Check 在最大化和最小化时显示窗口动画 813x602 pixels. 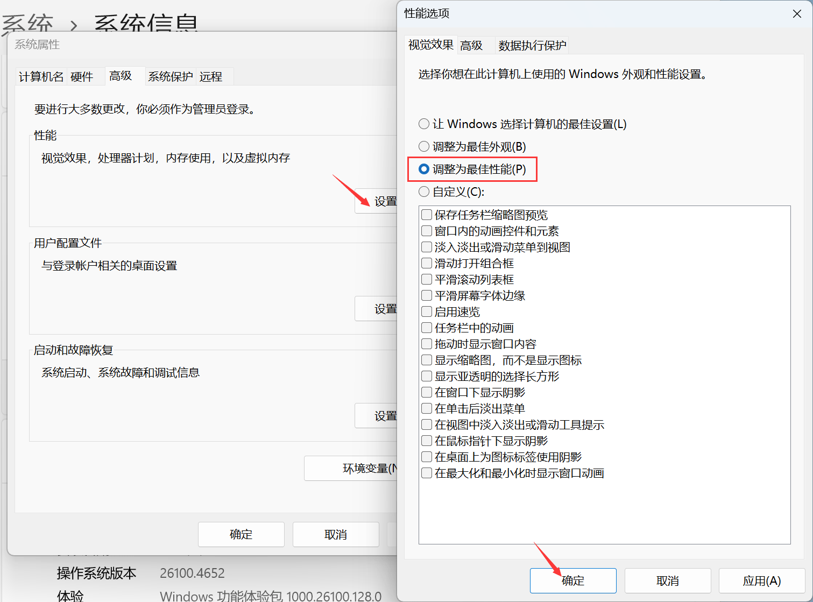427,473
